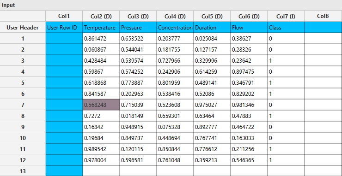
Task: Select row header 8
Action: coord(23,116)
